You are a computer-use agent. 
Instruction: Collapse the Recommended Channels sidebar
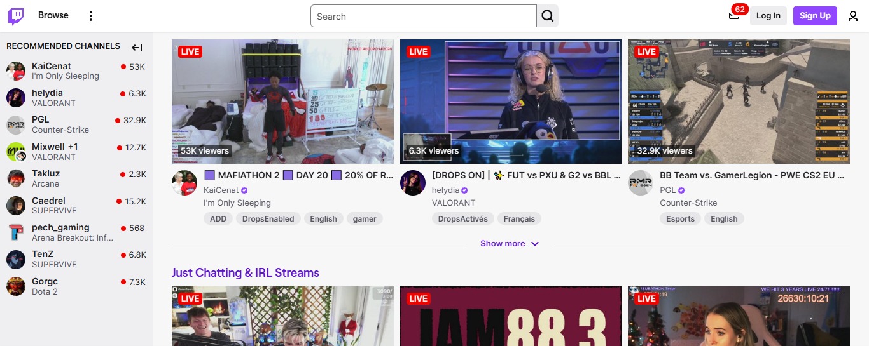pyautogui.click(x=137, y=47)
